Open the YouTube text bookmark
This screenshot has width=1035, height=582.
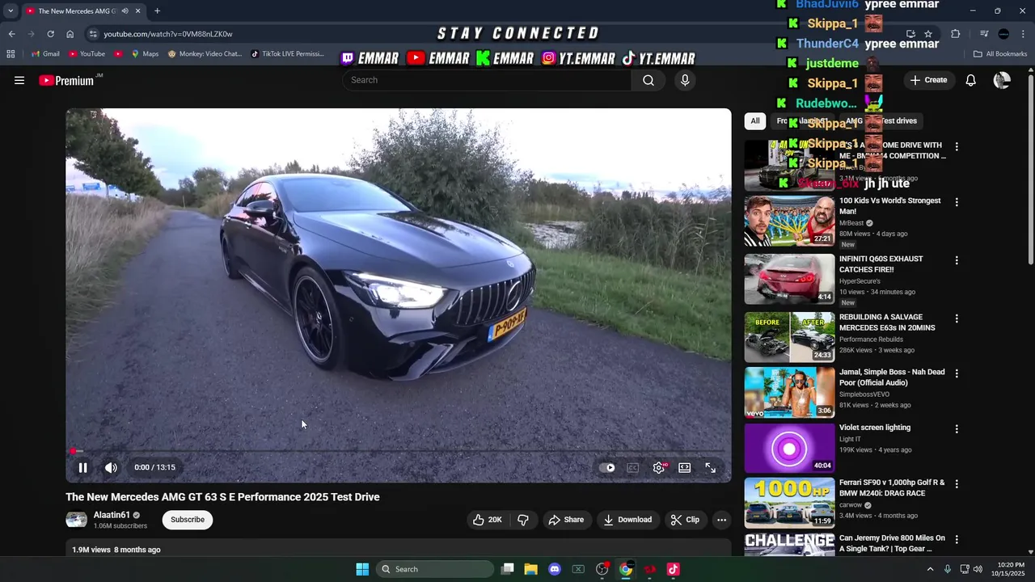click(x=87, y=54)
